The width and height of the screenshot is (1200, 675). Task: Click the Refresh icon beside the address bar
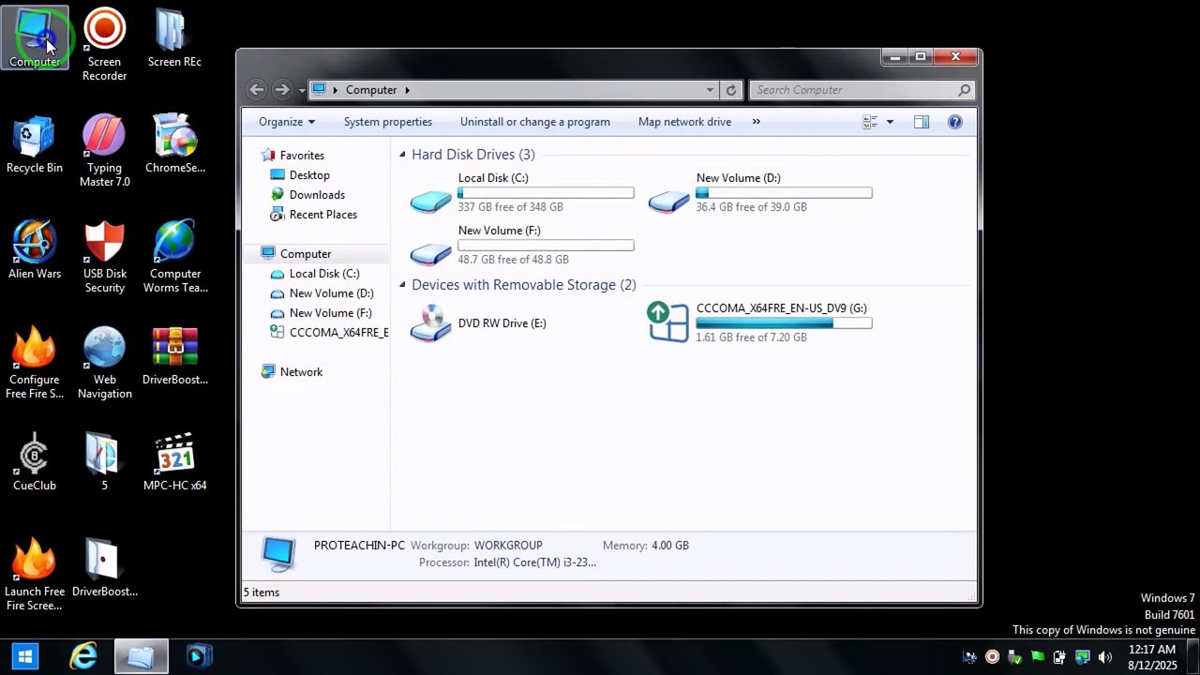[x=732, y=90]
